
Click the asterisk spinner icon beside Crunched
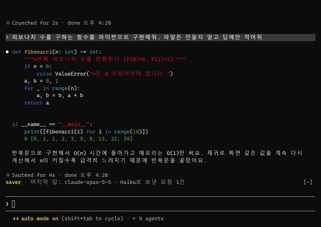pos(7,23)
